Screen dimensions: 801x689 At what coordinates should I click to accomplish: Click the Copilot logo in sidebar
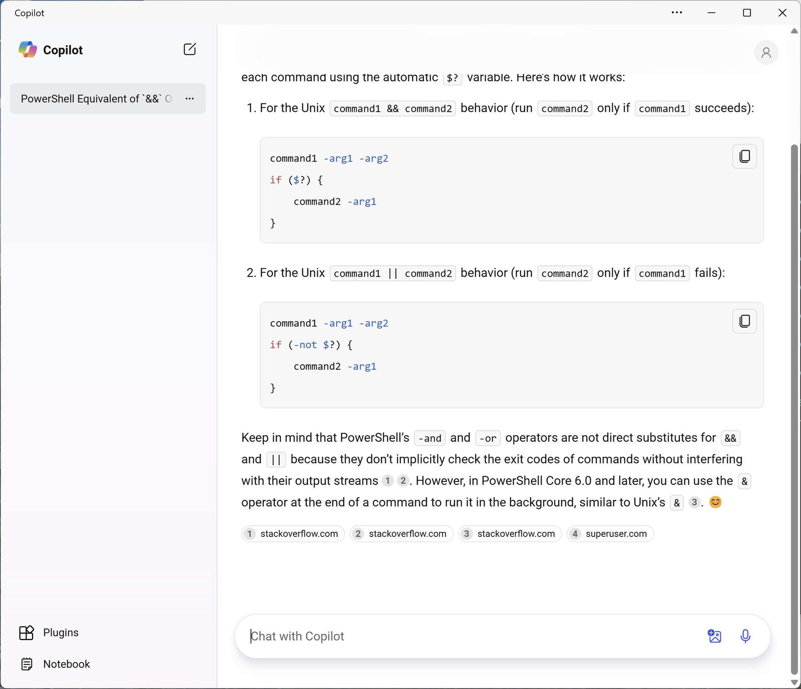coord(28,50)
